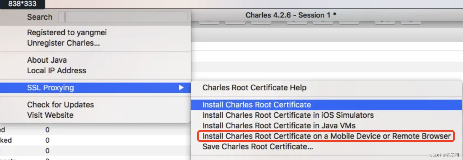Click the Charles 4.2.6 - Session 1 title bar
This screenshot has width=463, height=160.
click(x=291, y=15)
